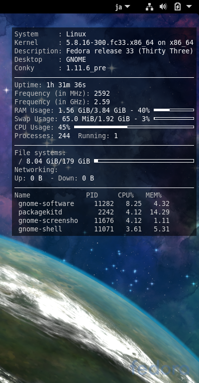Click the battery charging icon

(x=177, y=6)
